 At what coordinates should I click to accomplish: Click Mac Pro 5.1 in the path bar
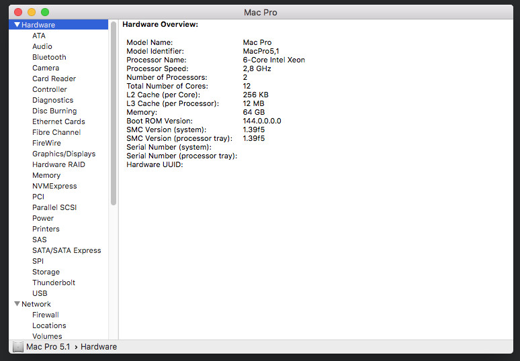(48, 347)
